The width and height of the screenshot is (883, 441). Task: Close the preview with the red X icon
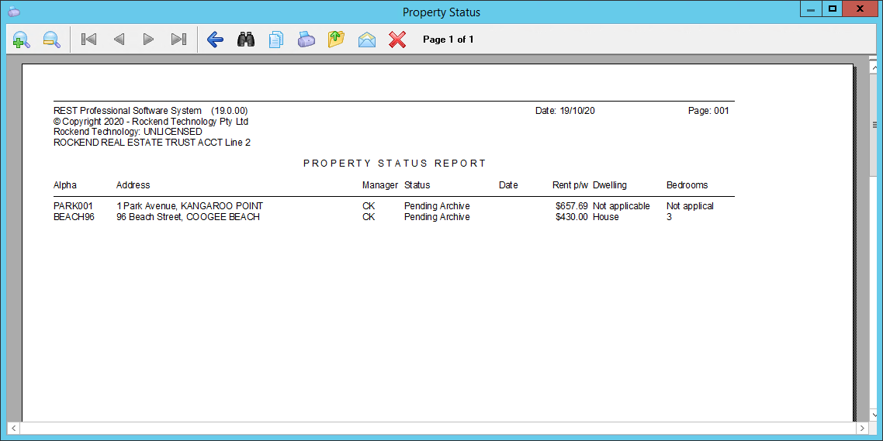397,40
